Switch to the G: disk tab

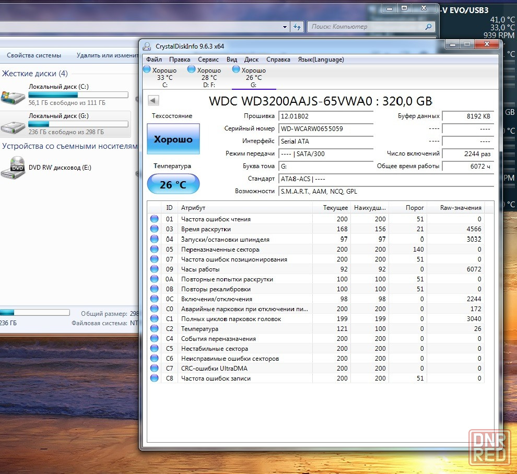[254, 77]
